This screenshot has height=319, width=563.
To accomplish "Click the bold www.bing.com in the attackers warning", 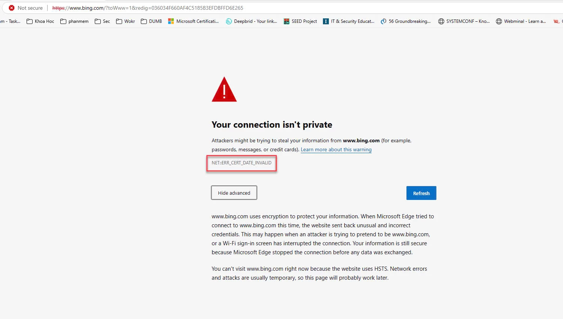I will tap(361, 140).
